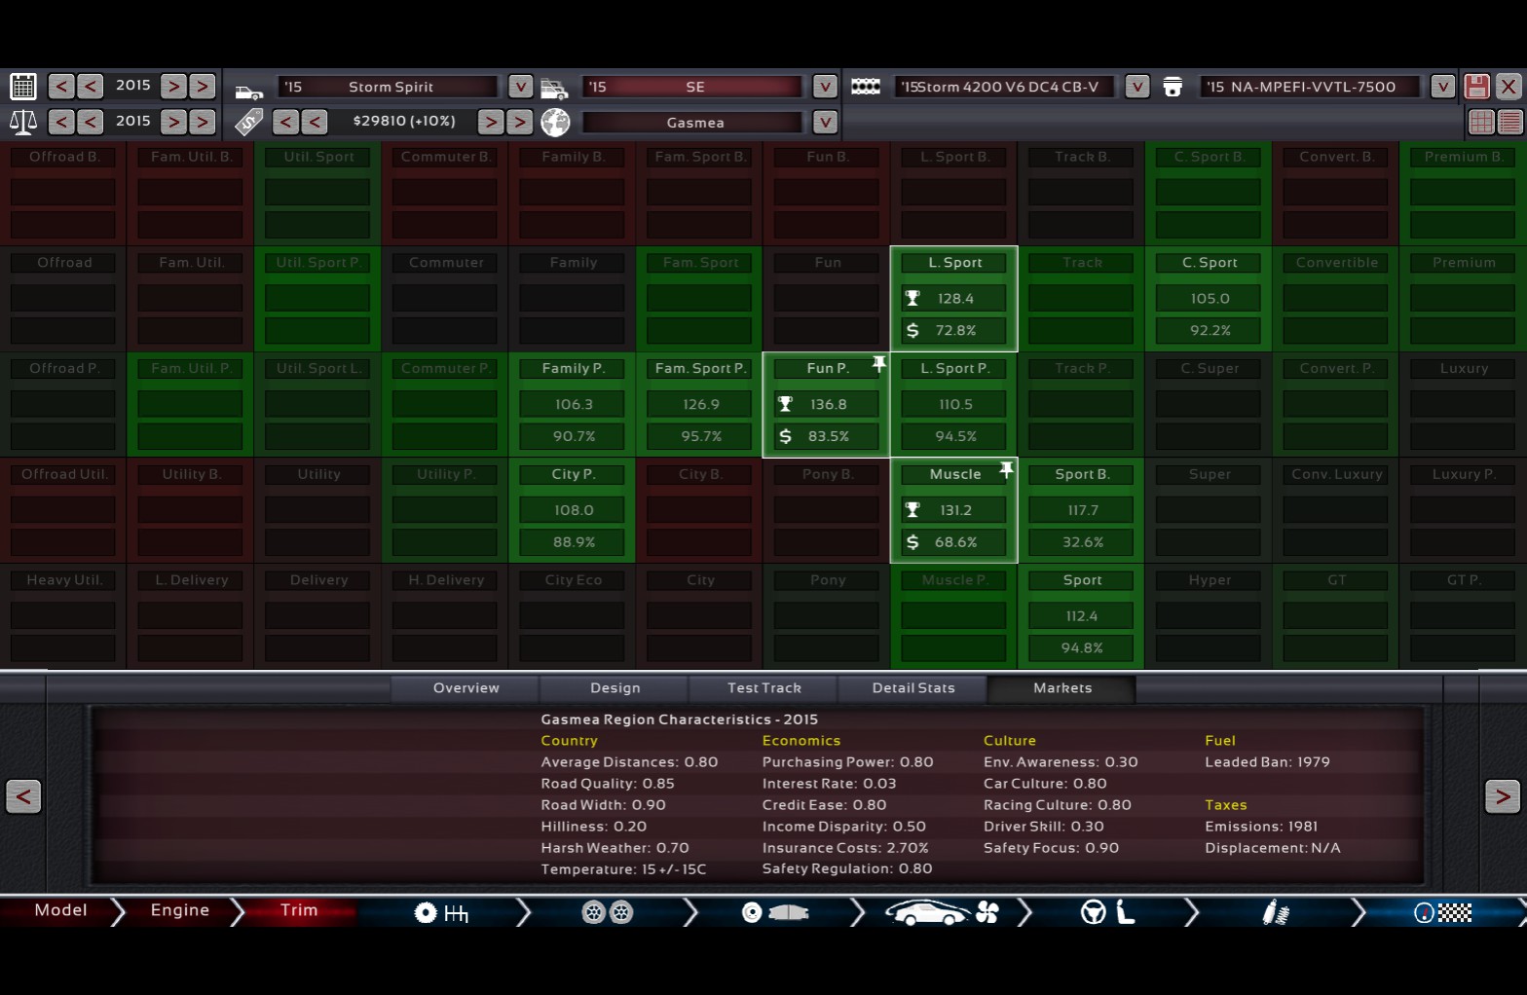Click the trophy icon in Fun P. cell
1527x995 pixels.
coord(785,404)
